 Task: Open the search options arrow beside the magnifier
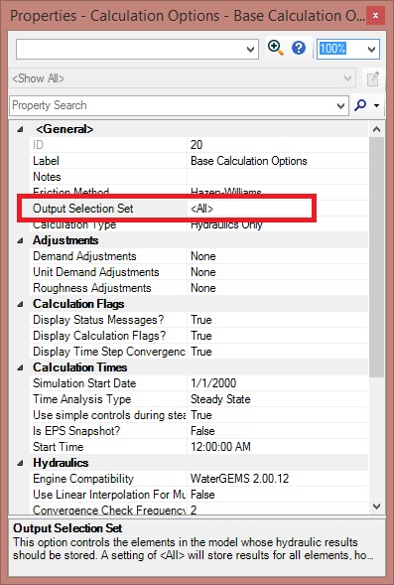point(377,105)
